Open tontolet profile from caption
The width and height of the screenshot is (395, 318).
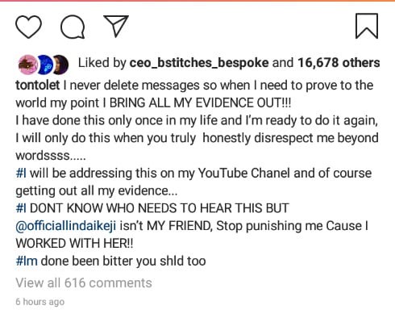(x=38, y=86)
